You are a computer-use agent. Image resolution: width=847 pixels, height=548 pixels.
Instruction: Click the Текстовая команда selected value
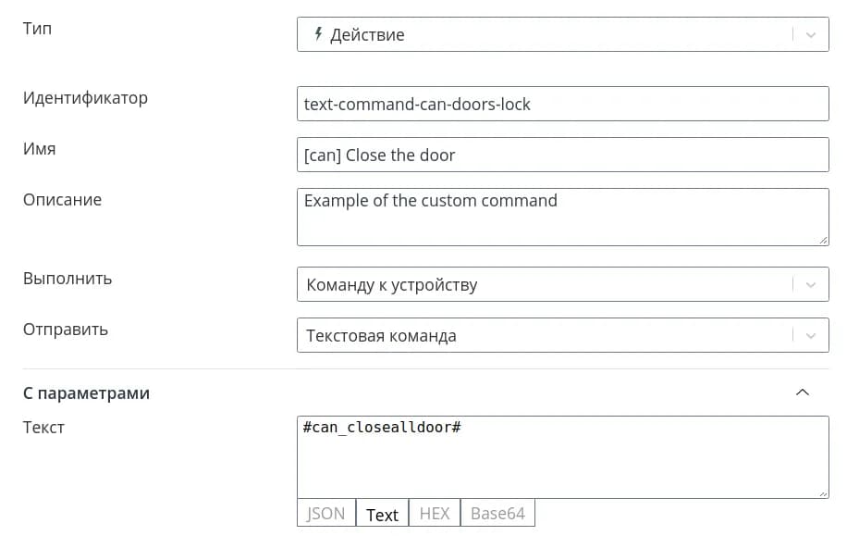click(381, 336)
